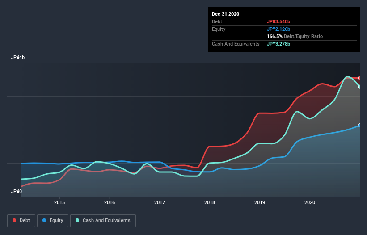367x235 pixels.
Task: Click the teal Cash end-point marker
Action: click(x=359, y=87)
